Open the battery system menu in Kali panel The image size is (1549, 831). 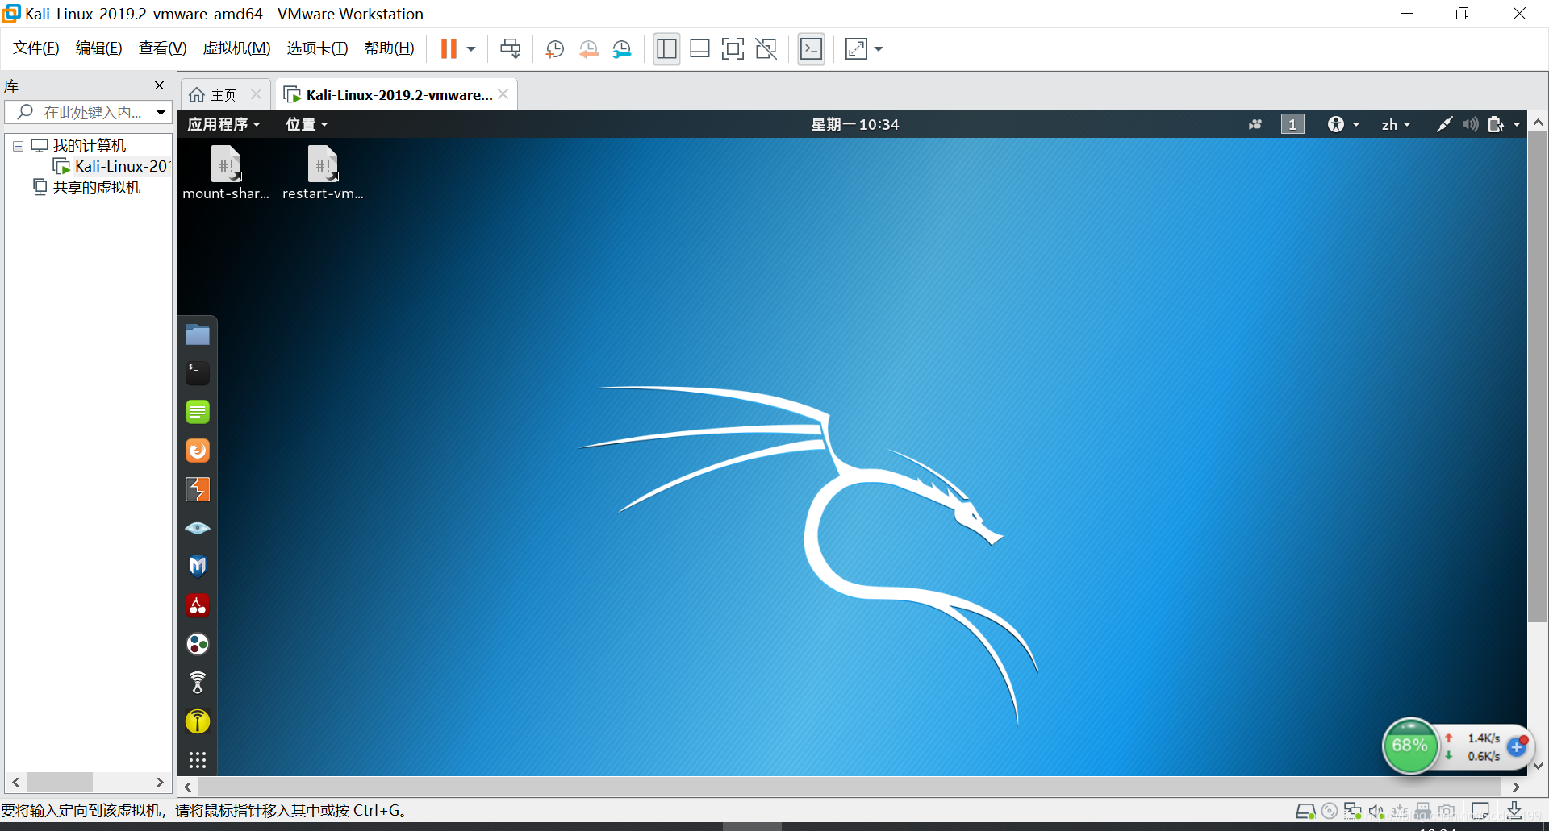tap(1505, 124)
